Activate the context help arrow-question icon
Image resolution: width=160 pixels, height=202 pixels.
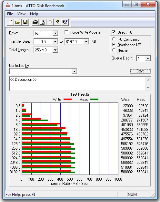(x=65, y=22)
